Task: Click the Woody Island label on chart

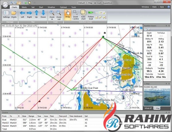Action: coord(124,60)
